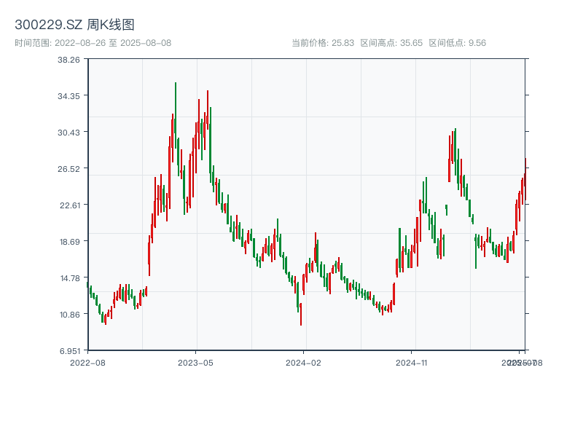The width and height of the screenshot is (583, 437).
Task: Select the time range text 2022-08-26 至 2025-08-08
Action: tap(113, 43)
